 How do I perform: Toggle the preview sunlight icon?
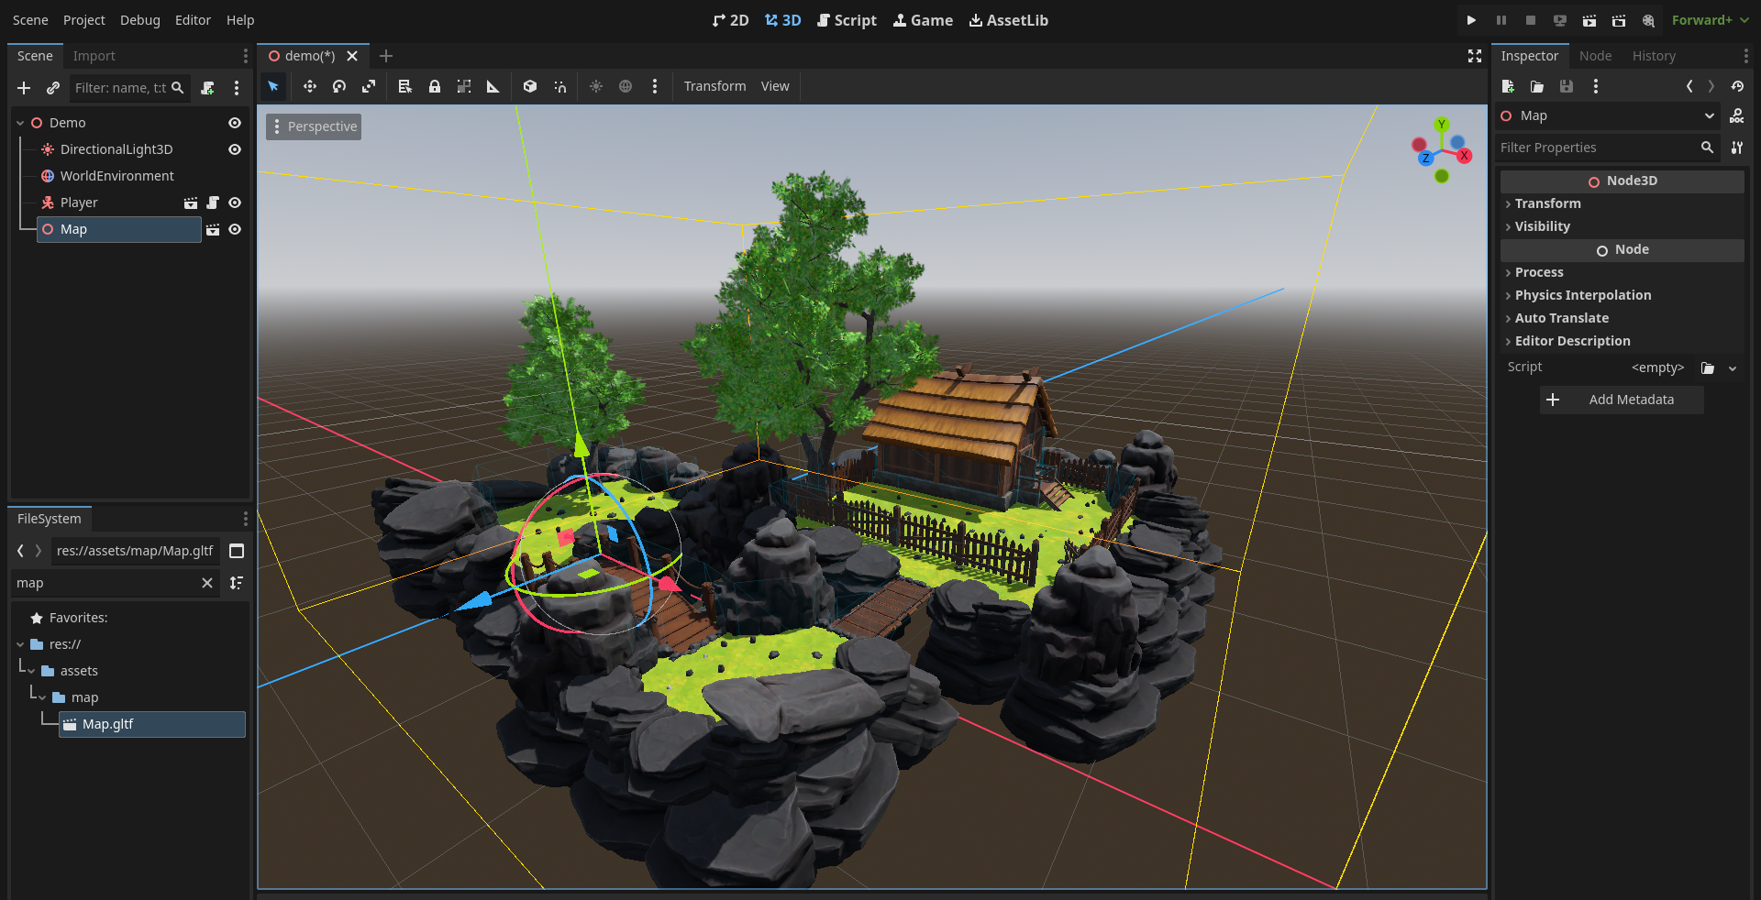click(x=596, y=86)
